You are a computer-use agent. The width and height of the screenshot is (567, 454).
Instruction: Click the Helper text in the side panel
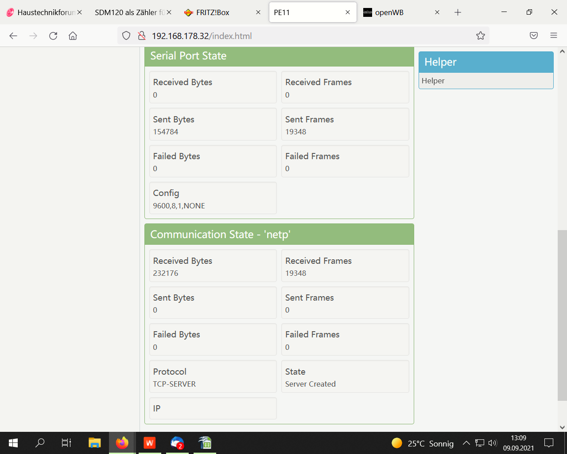point(433,81)
